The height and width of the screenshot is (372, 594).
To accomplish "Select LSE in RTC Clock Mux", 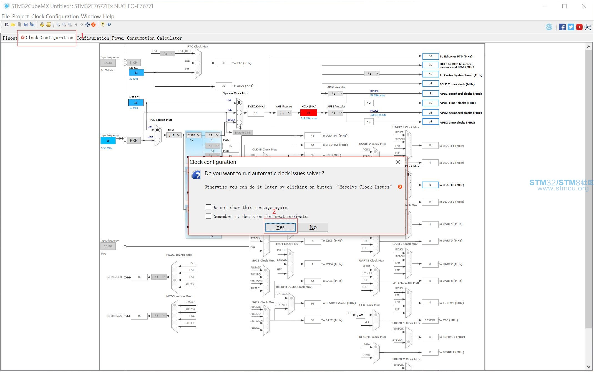I will click(x=197, y=63).
